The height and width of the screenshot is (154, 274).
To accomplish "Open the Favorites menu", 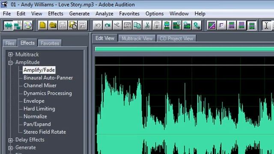I will pos(129,14).
